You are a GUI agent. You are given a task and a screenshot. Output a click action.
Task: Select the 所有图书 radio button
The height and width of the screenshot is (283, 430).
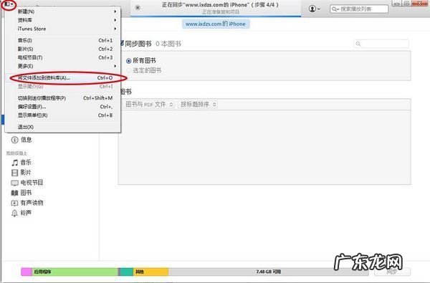(128, 61)
